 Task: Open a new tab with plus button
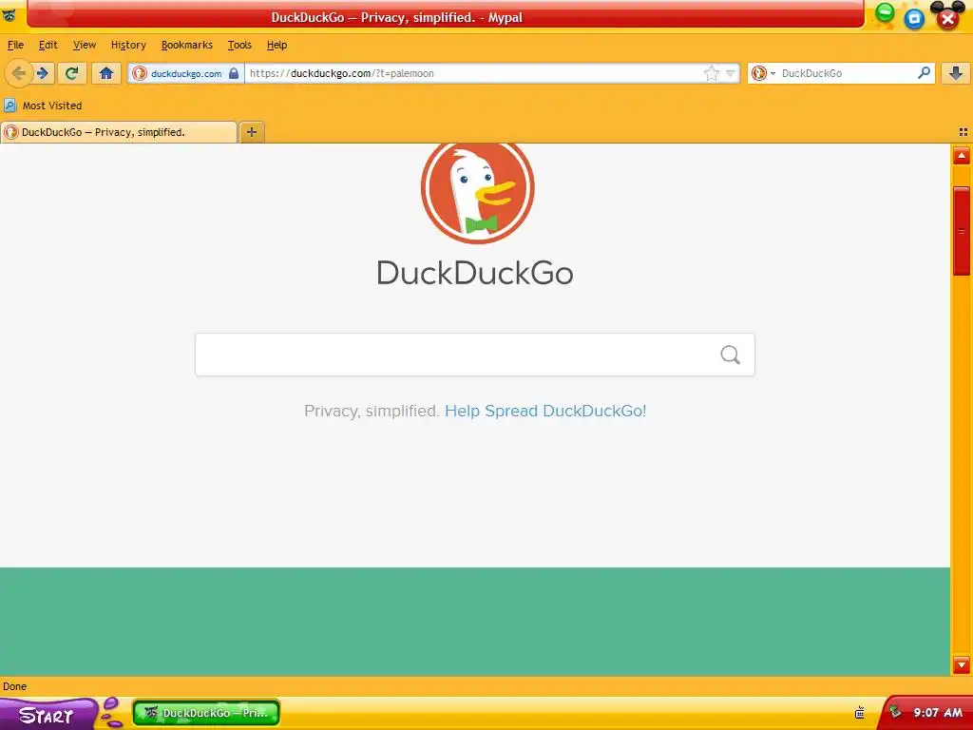[x=251, y=131]
